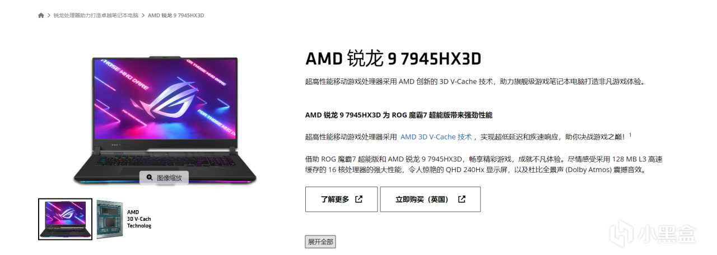Select the AMD 3D V-Cache chip thumbnail
This screenshot has height=255, width=717.
tap(109, 219)
